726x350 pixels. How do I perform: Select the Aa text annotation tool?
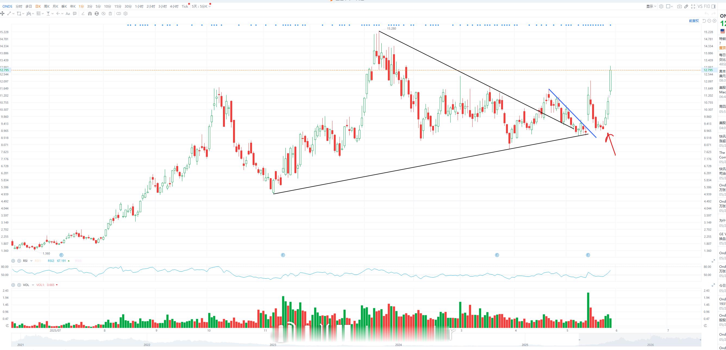point(68,14)
